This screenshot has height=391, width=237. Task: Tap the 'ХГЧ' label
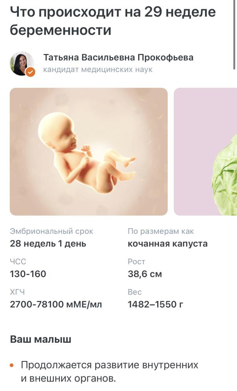pos(17,292)
